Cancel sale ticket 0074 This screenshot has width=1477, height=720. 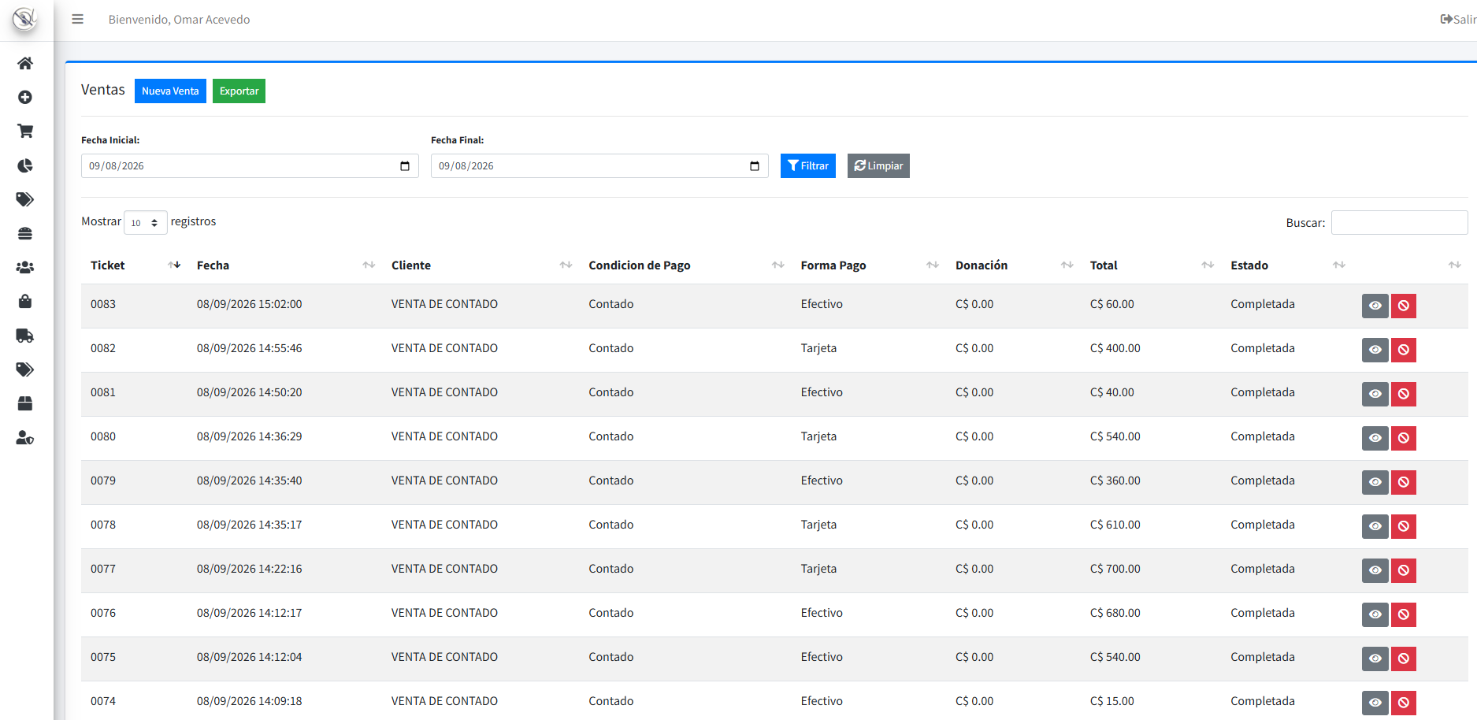click(x=1404, y=703)
